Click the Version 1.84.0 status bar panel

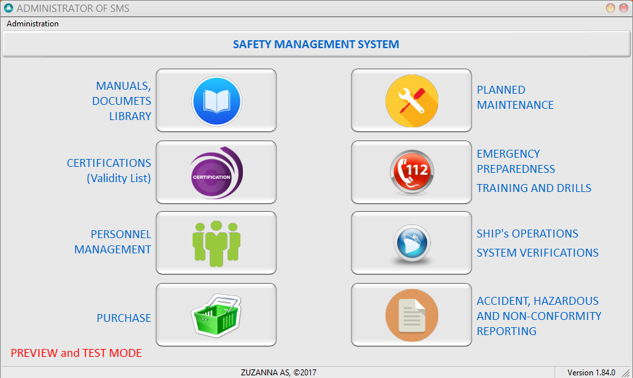591,372
